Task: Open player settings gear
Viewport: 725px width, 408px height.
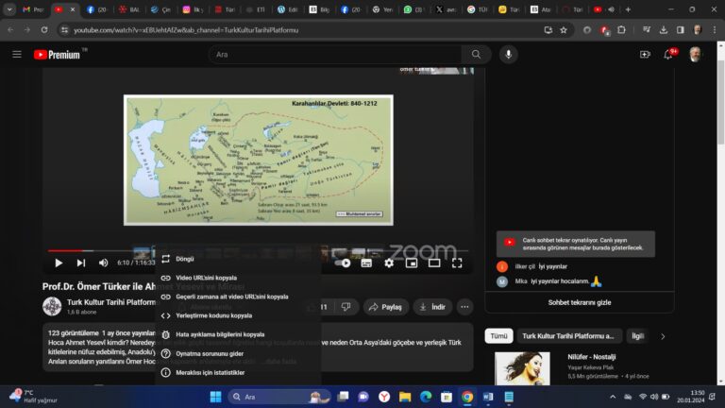Action: pyautogui.click(x=389, y=263)
